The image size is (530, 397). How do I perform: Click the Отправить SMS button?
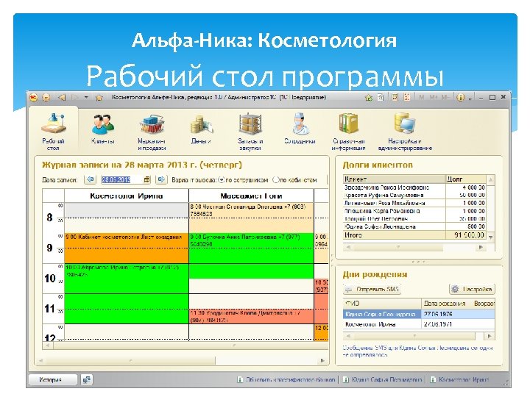click(x=372, y=289)
